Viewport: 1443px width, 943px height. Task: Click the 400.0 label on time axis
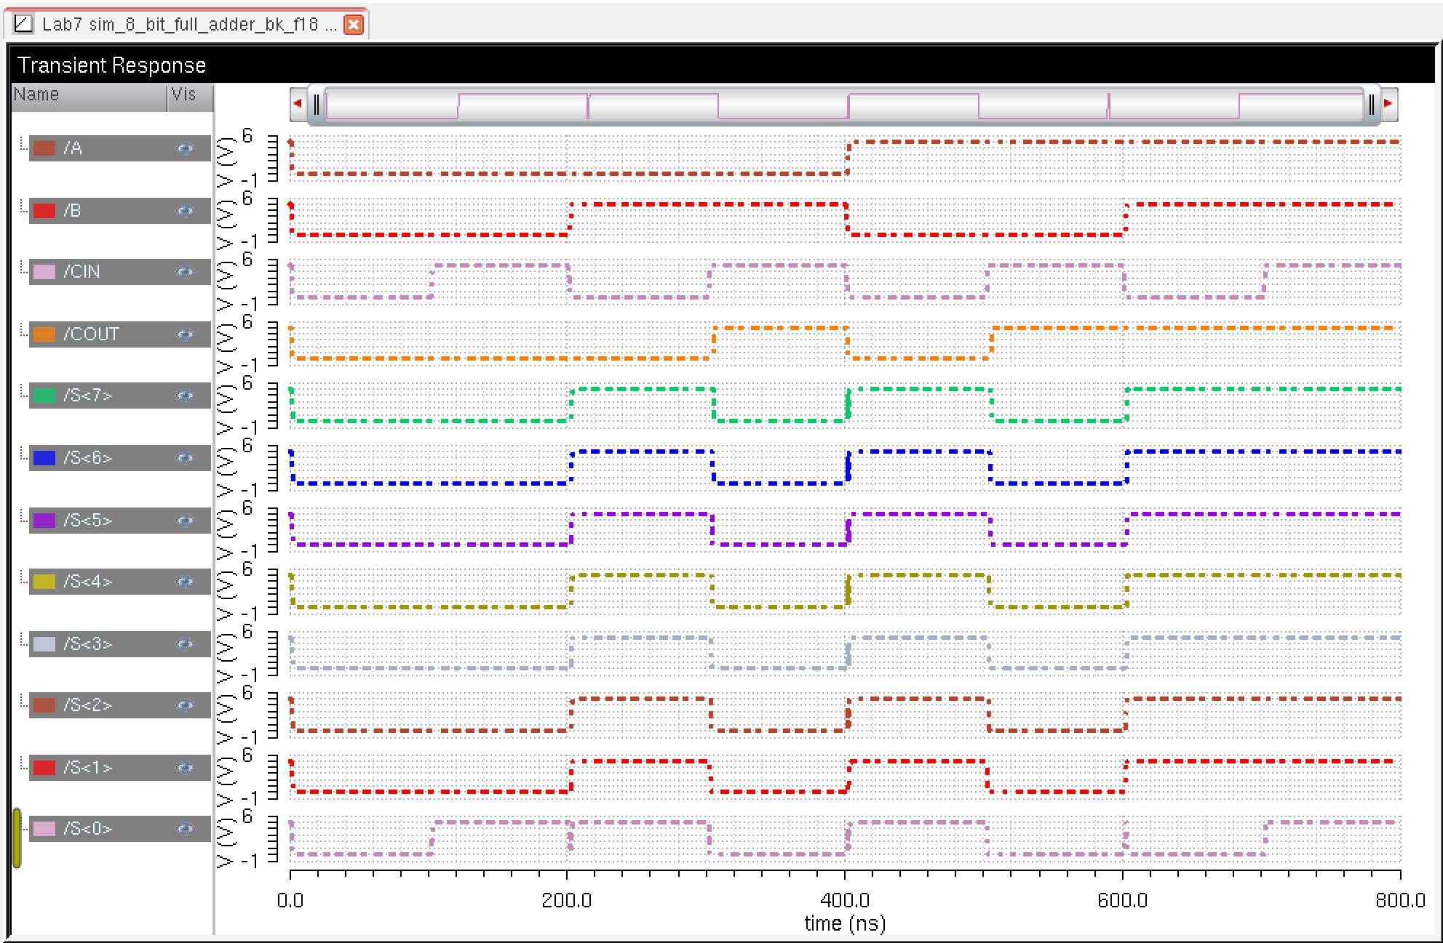(x=845, y=901)
